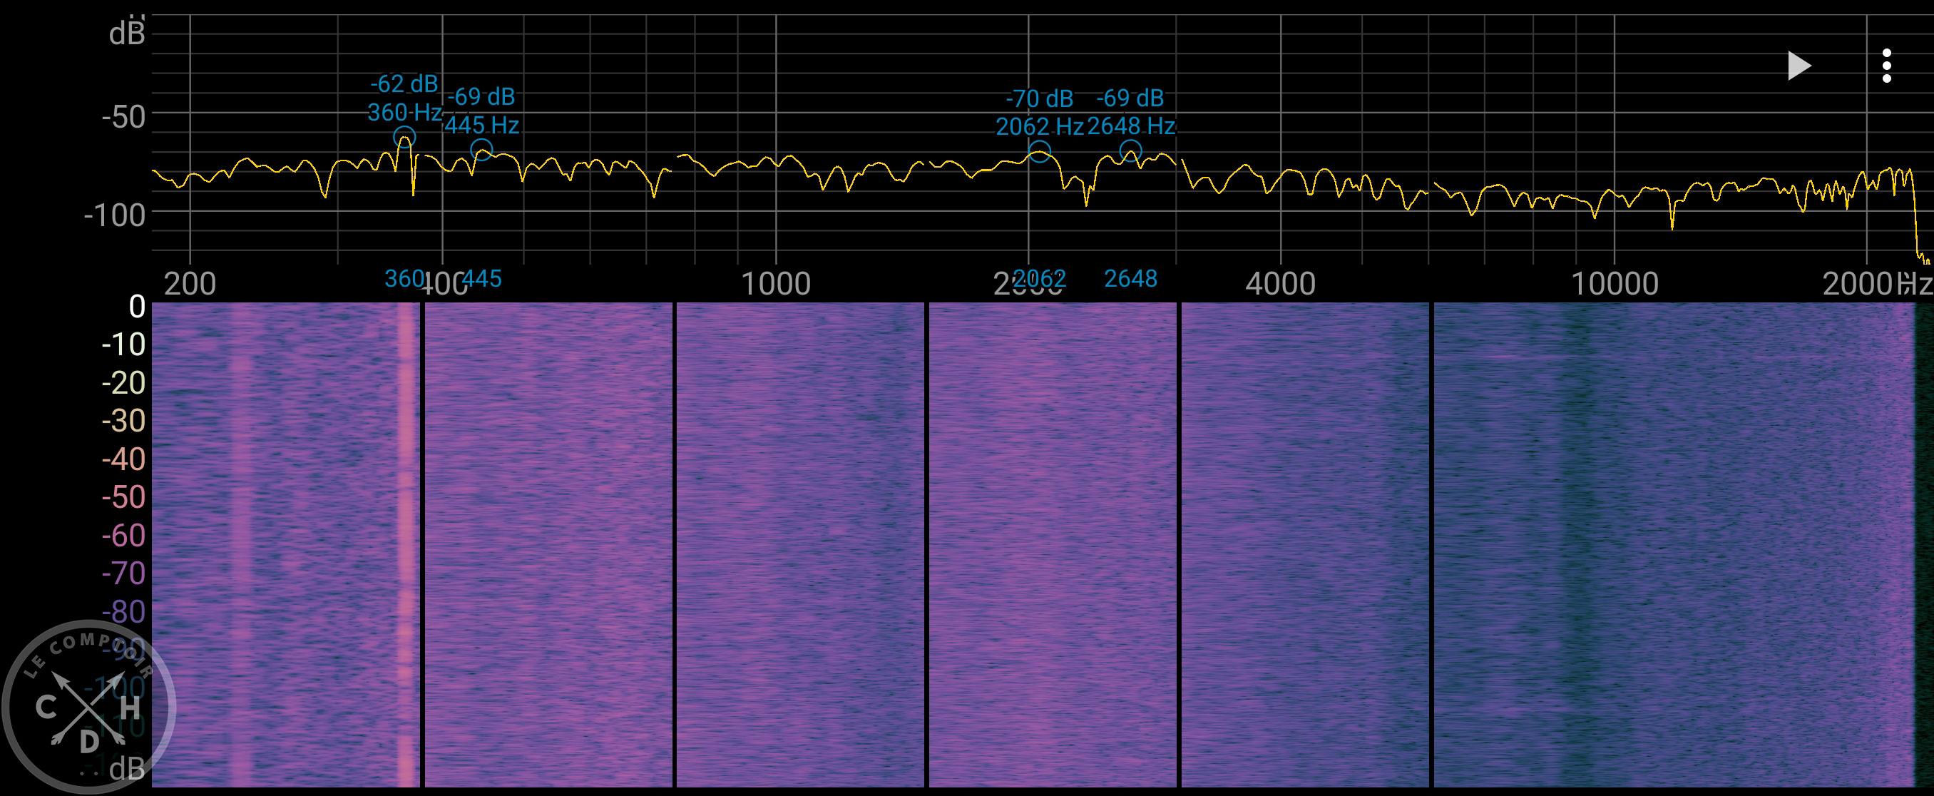Select the 2062 Hz peak marker circle
Viewport: 1934px width, 796px height.
pos(1039,152)
